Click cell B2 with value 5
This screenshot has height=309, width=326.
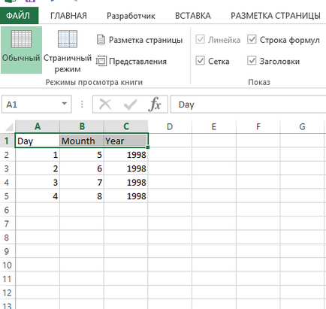pos(82,155)
